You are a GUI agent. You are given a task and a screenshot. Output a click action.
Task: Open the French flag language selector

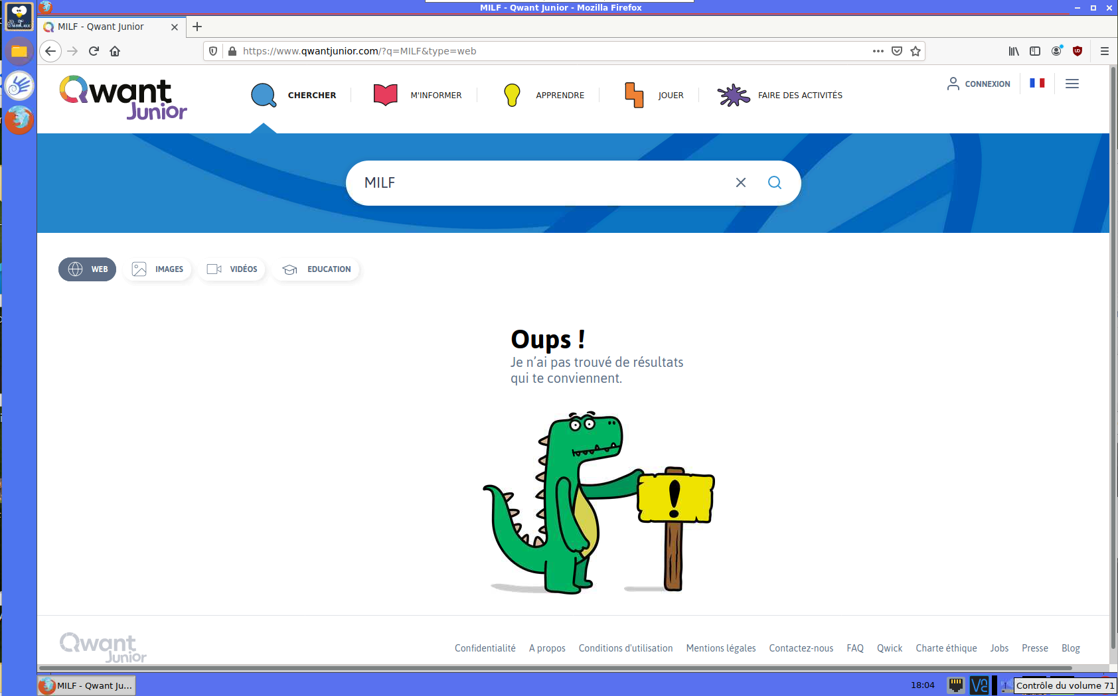[x=1037, y=83]
